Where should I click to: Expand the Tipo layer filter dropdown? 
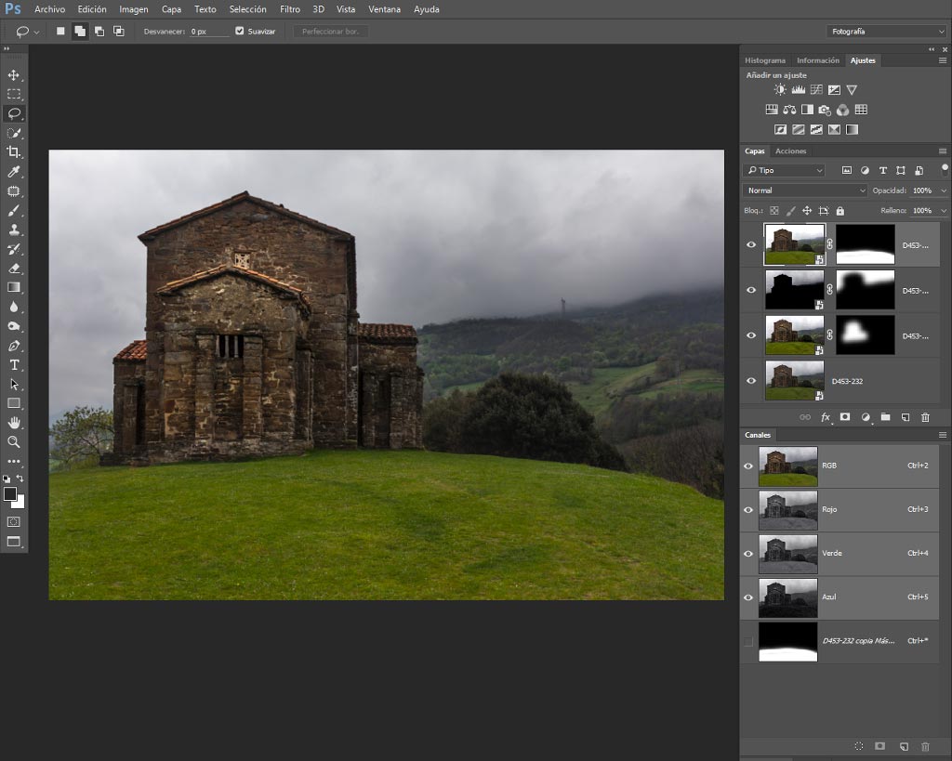pyautogui.click(x=785, y=171)
